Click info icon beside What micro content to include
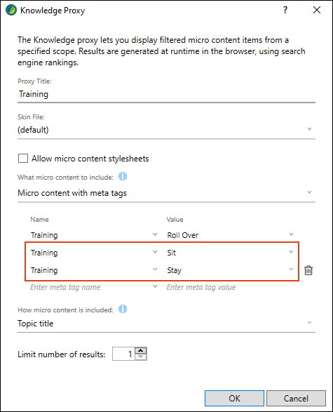This screenshot has height=412, width=333. pyautogui.click(x=123, y=177)
